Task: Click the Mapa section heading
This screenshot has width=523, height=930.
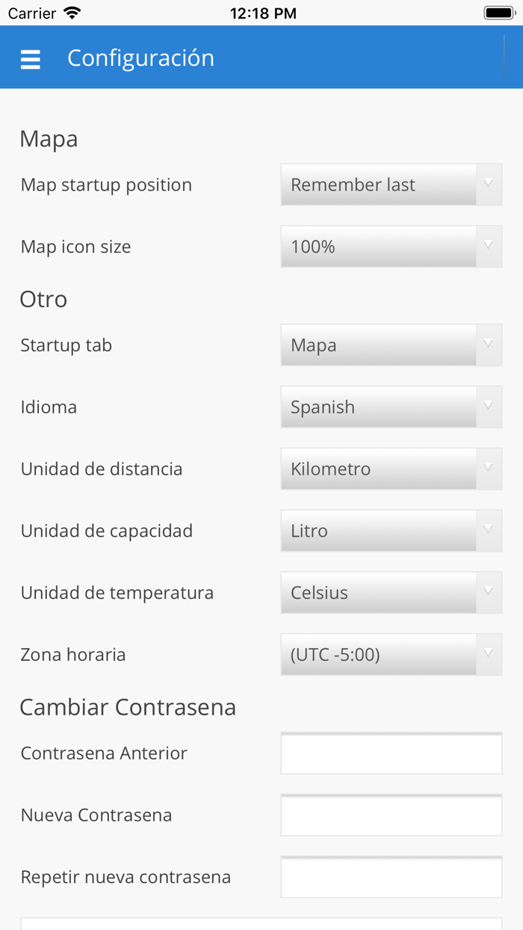Action: point(48,138)
